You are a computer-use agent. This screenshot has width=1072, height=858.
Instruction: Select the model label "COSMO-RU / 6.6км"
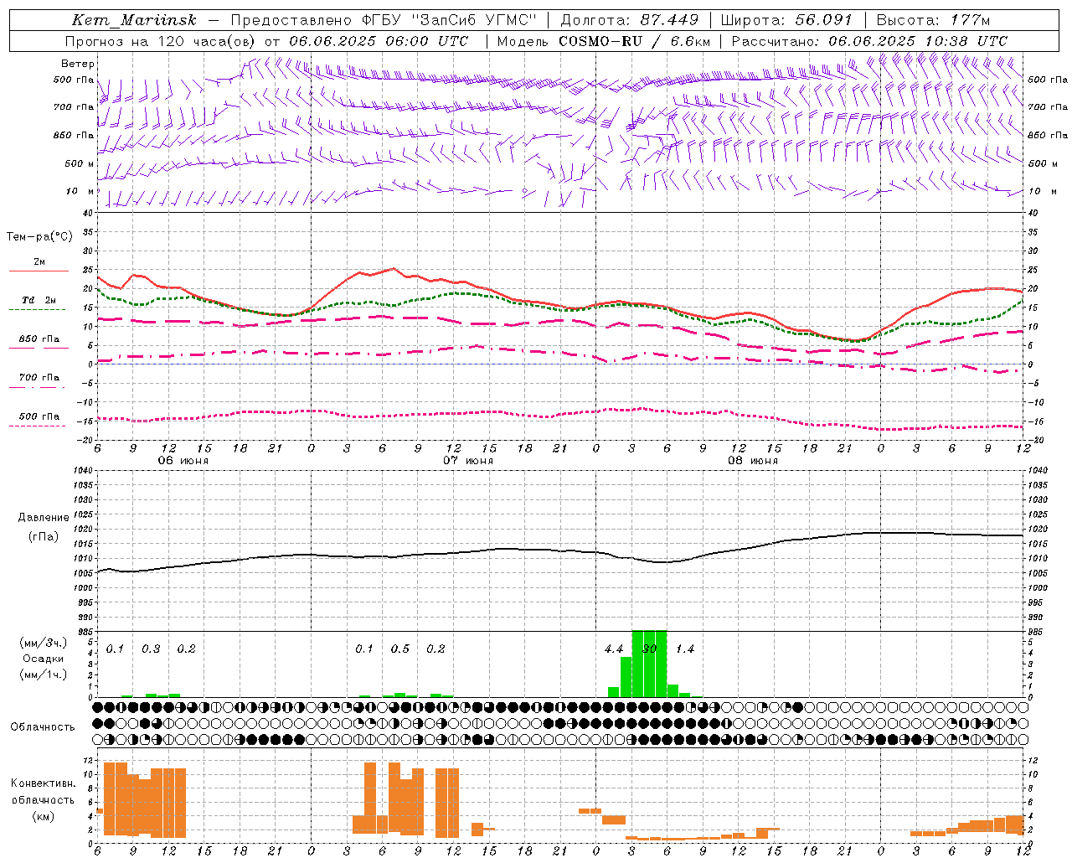click(x=635, y=41)
